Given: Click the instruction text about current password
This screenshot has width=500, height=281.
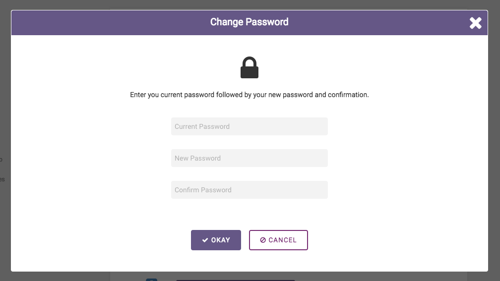Looking at the screenshot, I should [x=250, y=95].
